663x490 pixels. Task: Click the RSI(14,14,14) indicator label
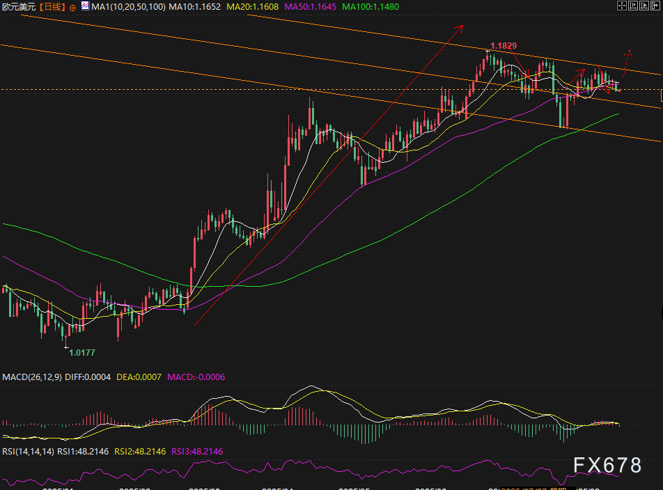28,451
